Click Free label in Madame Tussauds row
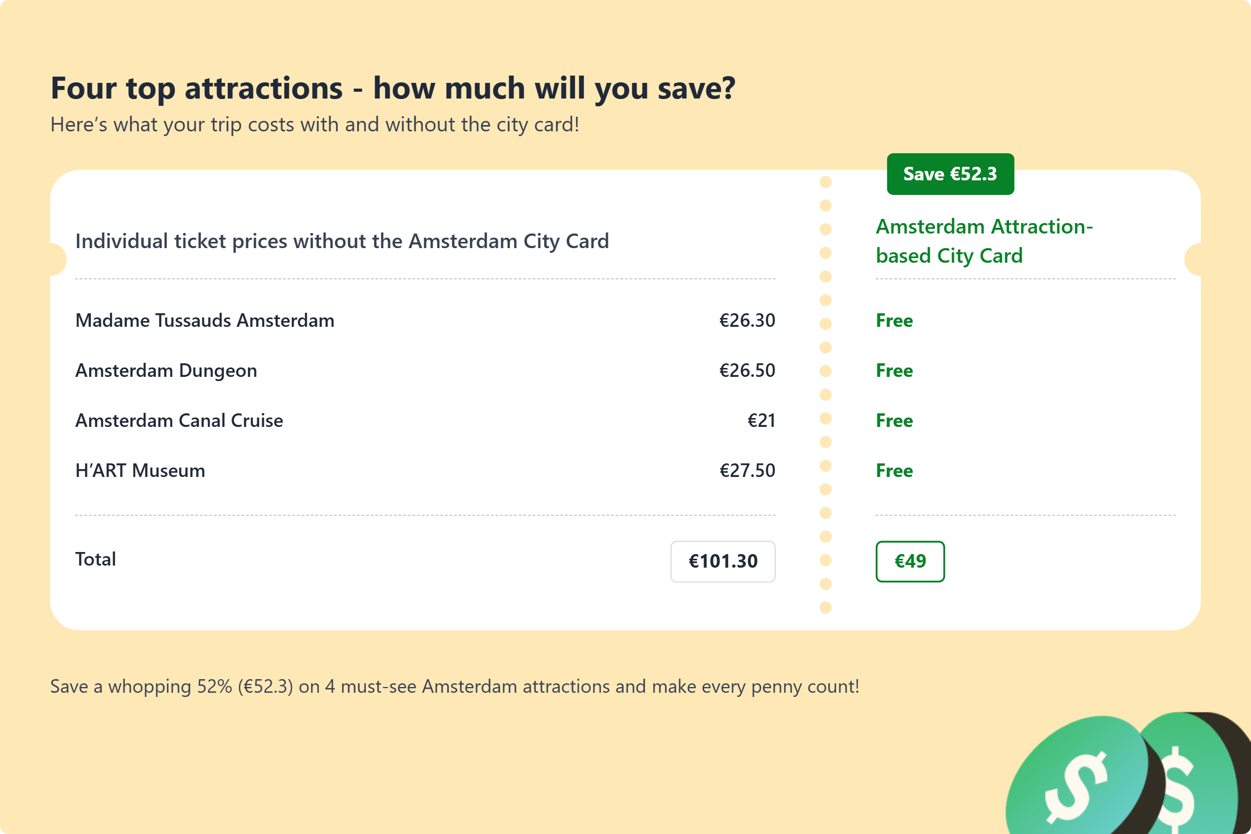This screenshot has width=1251, height=834. coord(894,321)
